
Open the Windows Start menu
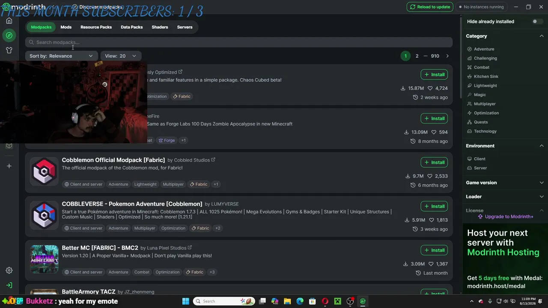(185, 301)
